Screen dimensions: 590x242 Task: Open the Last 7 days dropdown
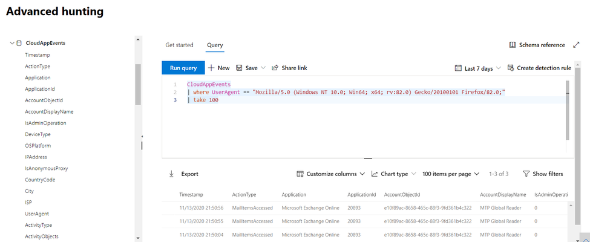pos(498,68)
